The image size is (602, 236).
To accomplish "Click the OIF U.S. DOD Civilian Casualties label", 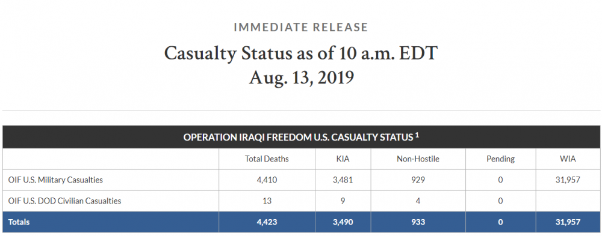I will click(64, 201).
